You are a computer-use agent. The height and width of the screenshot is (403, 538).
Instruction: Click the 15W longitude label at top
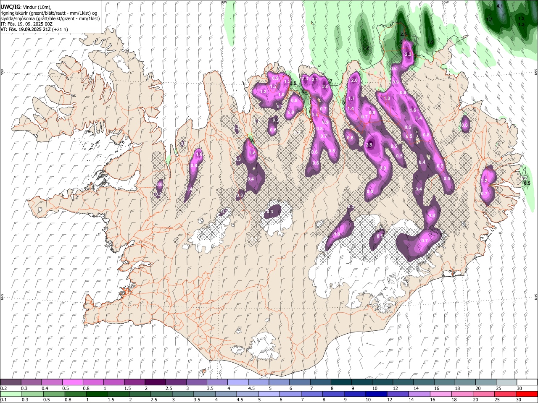(445, 2)
